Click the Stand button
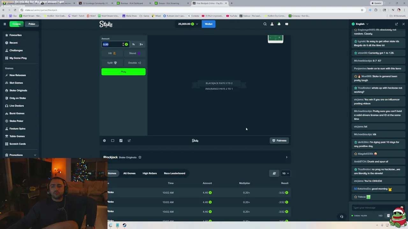 click(x=135, y=53)
